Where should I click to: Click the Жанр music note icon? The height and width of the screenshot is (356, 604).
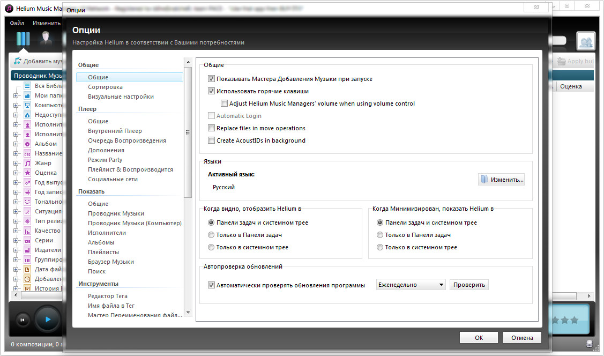[27, 163]
